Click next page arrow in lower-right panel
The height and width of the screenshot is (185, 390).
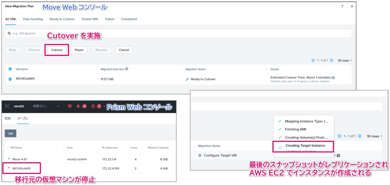(359, 136)
